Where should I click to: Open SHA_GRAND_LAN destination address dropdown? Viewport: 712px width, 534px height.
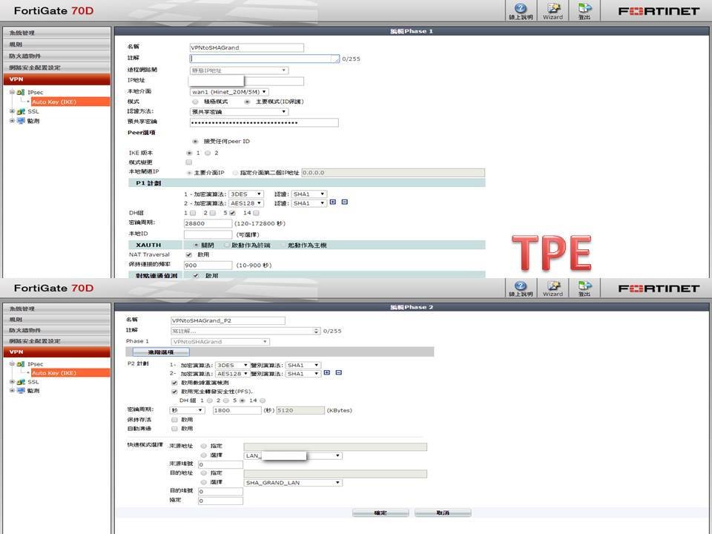[x=293, y=483]
